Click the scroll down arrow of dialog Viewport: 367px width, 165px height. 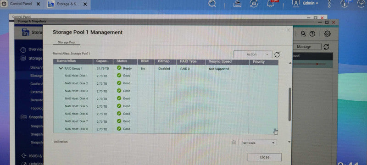pyautogui.click(x=289, y=142)
